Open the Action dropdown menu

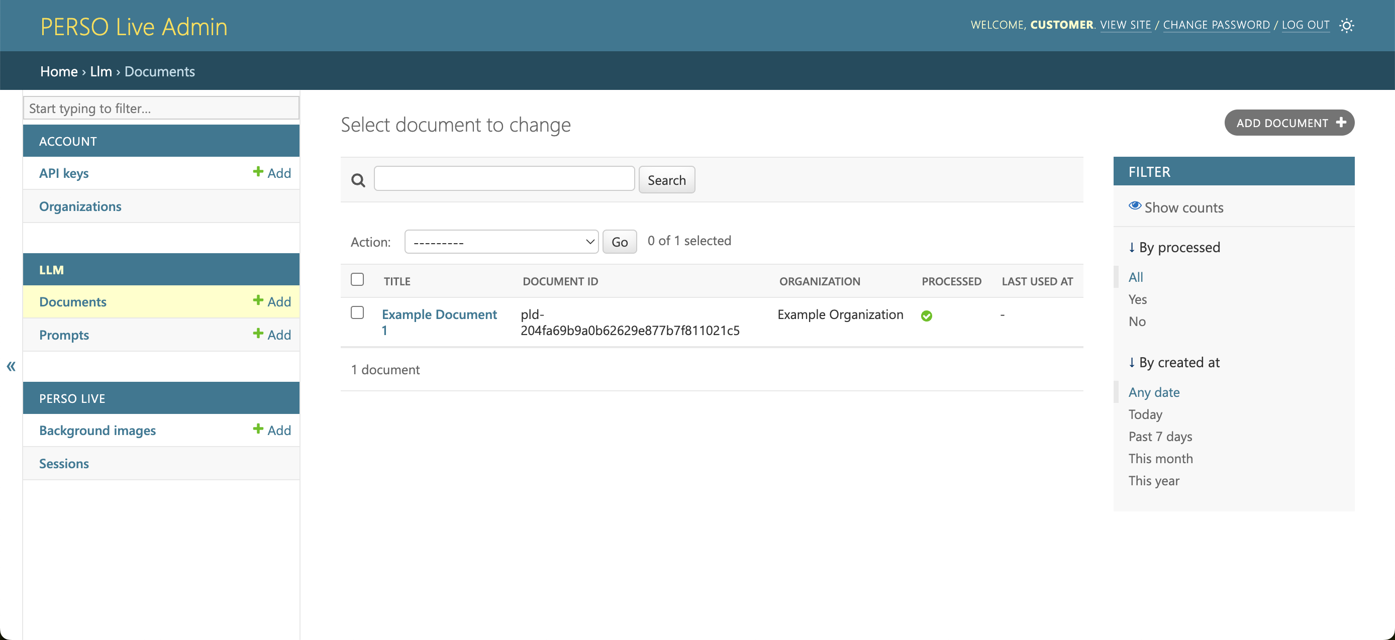[501, 242]
